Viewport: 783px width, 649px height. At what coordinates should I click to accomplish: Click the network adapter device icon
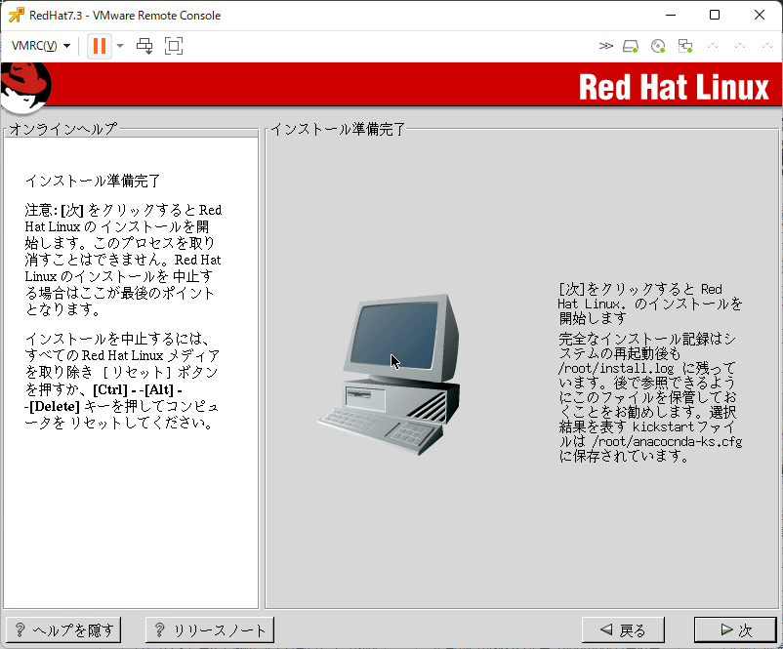[x=685, y=47]
